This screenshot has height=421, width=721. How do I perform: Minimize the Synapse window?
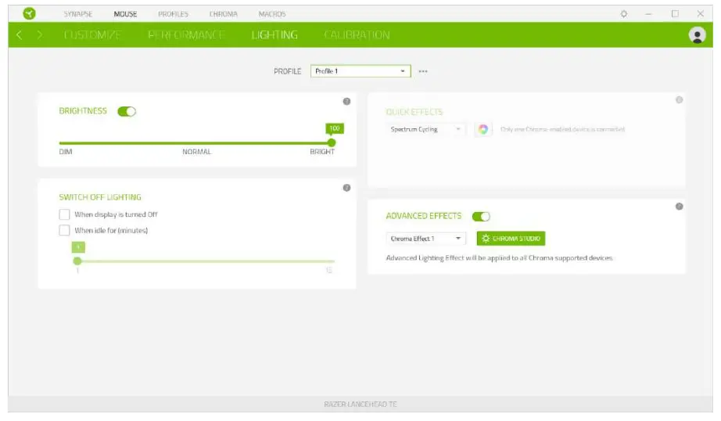click(648, 14)
